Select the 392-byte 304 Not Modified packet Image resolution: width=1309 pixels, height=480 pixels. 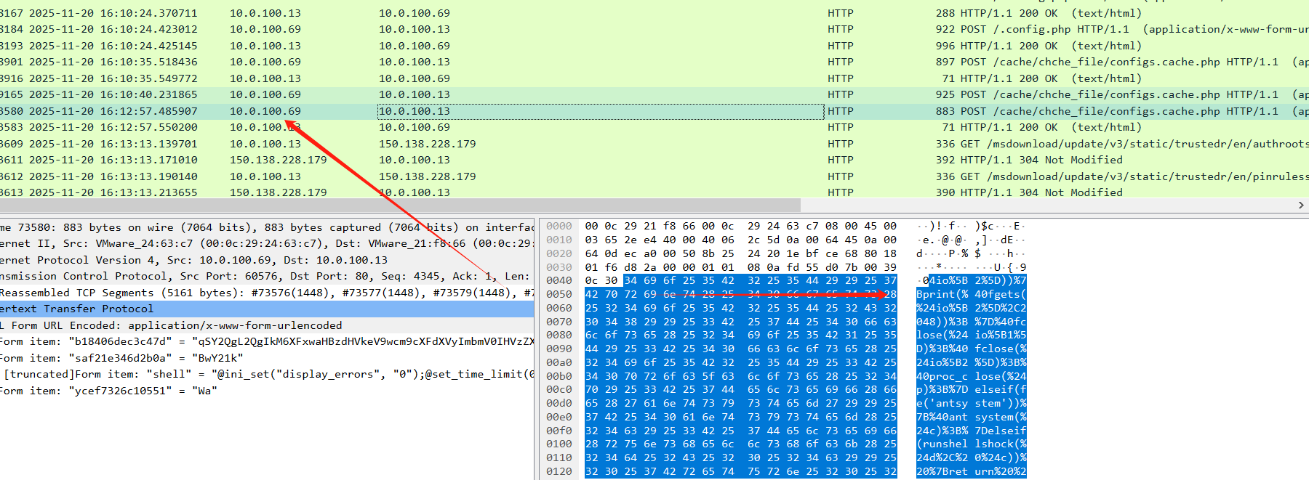[509, 160]
